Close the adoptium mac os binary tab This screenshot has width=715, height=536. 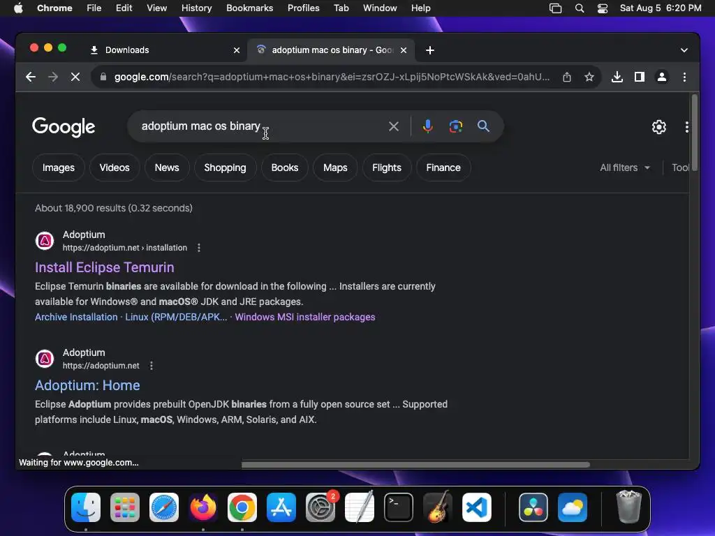click(404, 50)
